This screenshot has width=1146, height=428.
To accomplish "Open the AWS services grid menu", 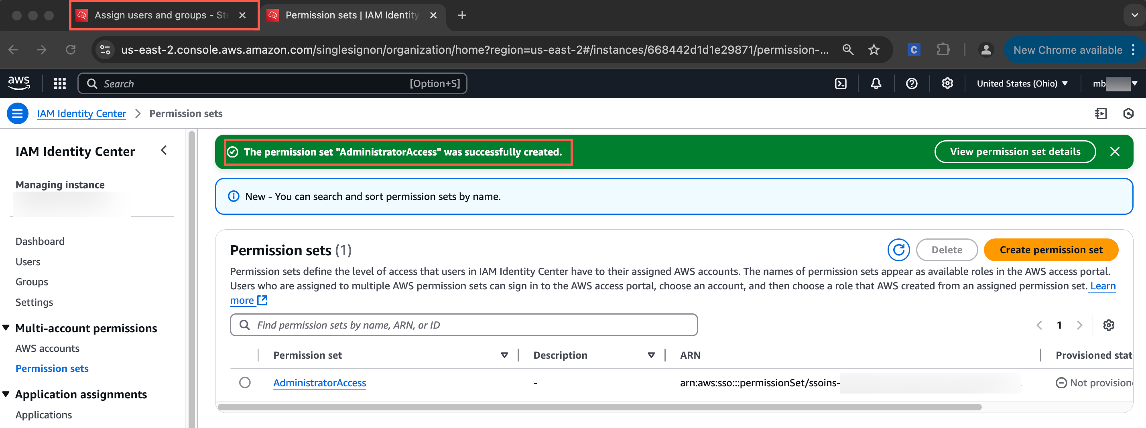I will [60, 83].
